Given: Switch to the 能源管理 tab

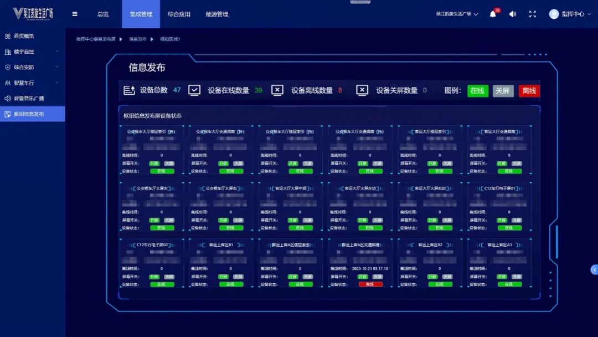Looking at the screenshot, I should click(x=218, y=14).
